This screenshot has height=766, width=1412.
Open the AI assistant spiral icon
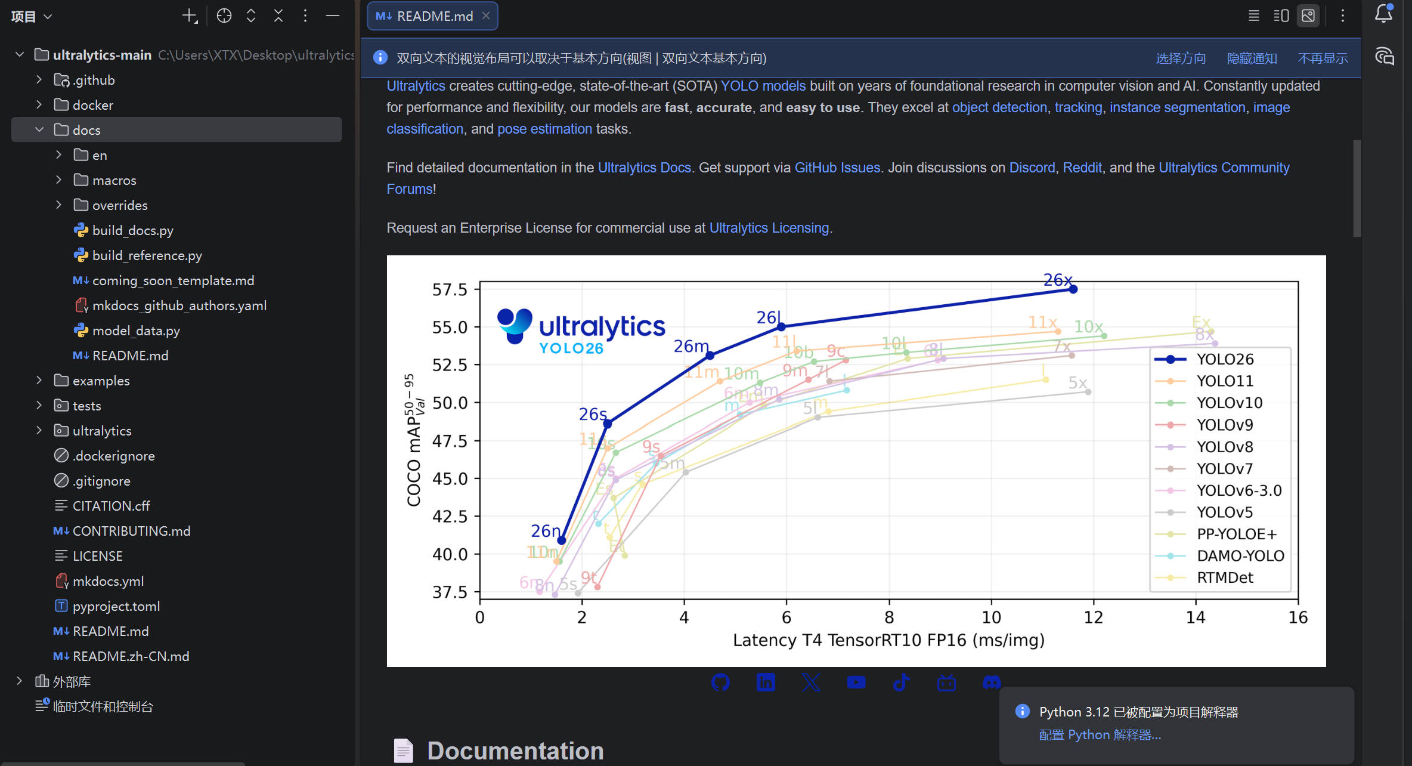(1384, 57)
